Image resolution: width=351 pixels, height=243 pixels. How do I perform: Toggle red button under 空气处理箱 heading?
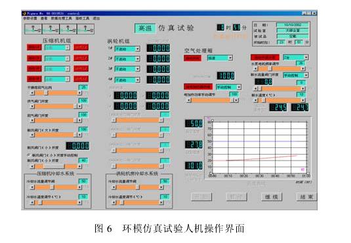[192, 58]
